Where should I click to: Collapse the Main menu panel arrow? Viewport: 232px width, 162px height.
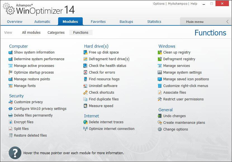click(x=228, y=22)
